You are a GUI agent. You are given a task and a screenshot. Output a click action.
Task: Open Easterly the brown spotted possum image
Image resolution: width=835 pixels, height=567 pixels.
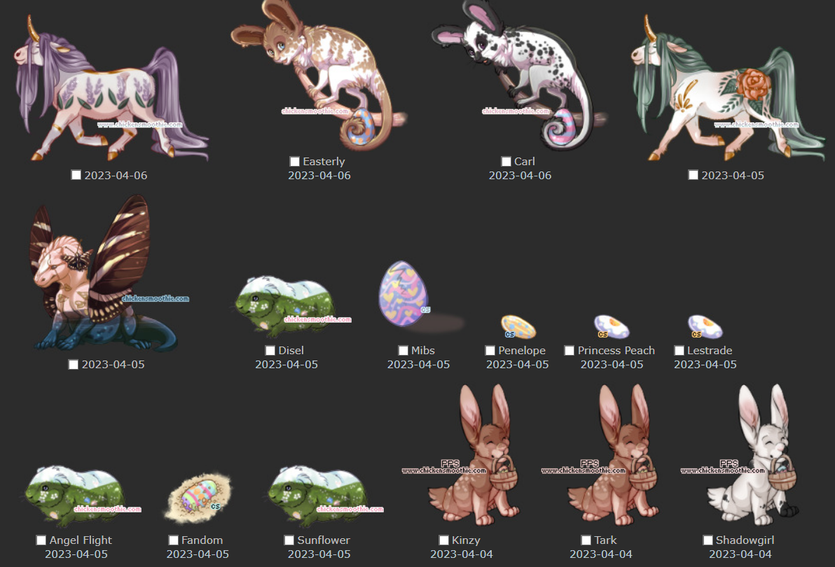pos(319,76)
